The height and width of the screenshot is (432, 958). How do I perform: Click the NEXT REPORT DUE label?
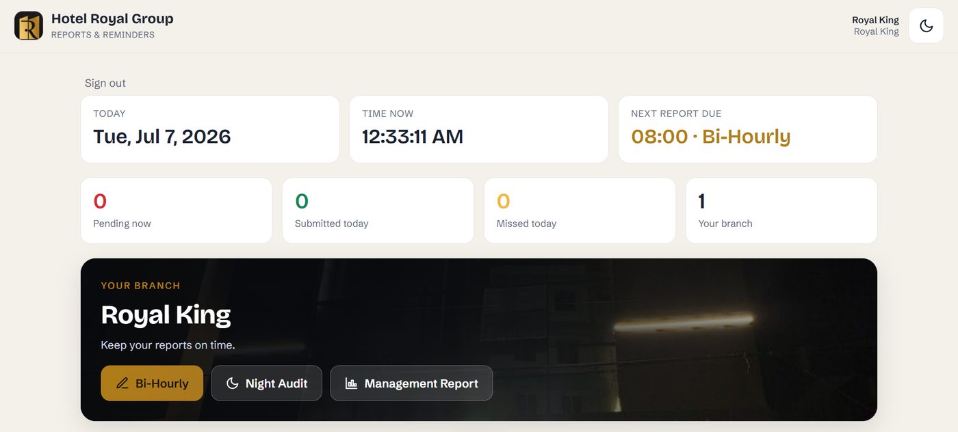pyautogui.click(x=676, y=113)
